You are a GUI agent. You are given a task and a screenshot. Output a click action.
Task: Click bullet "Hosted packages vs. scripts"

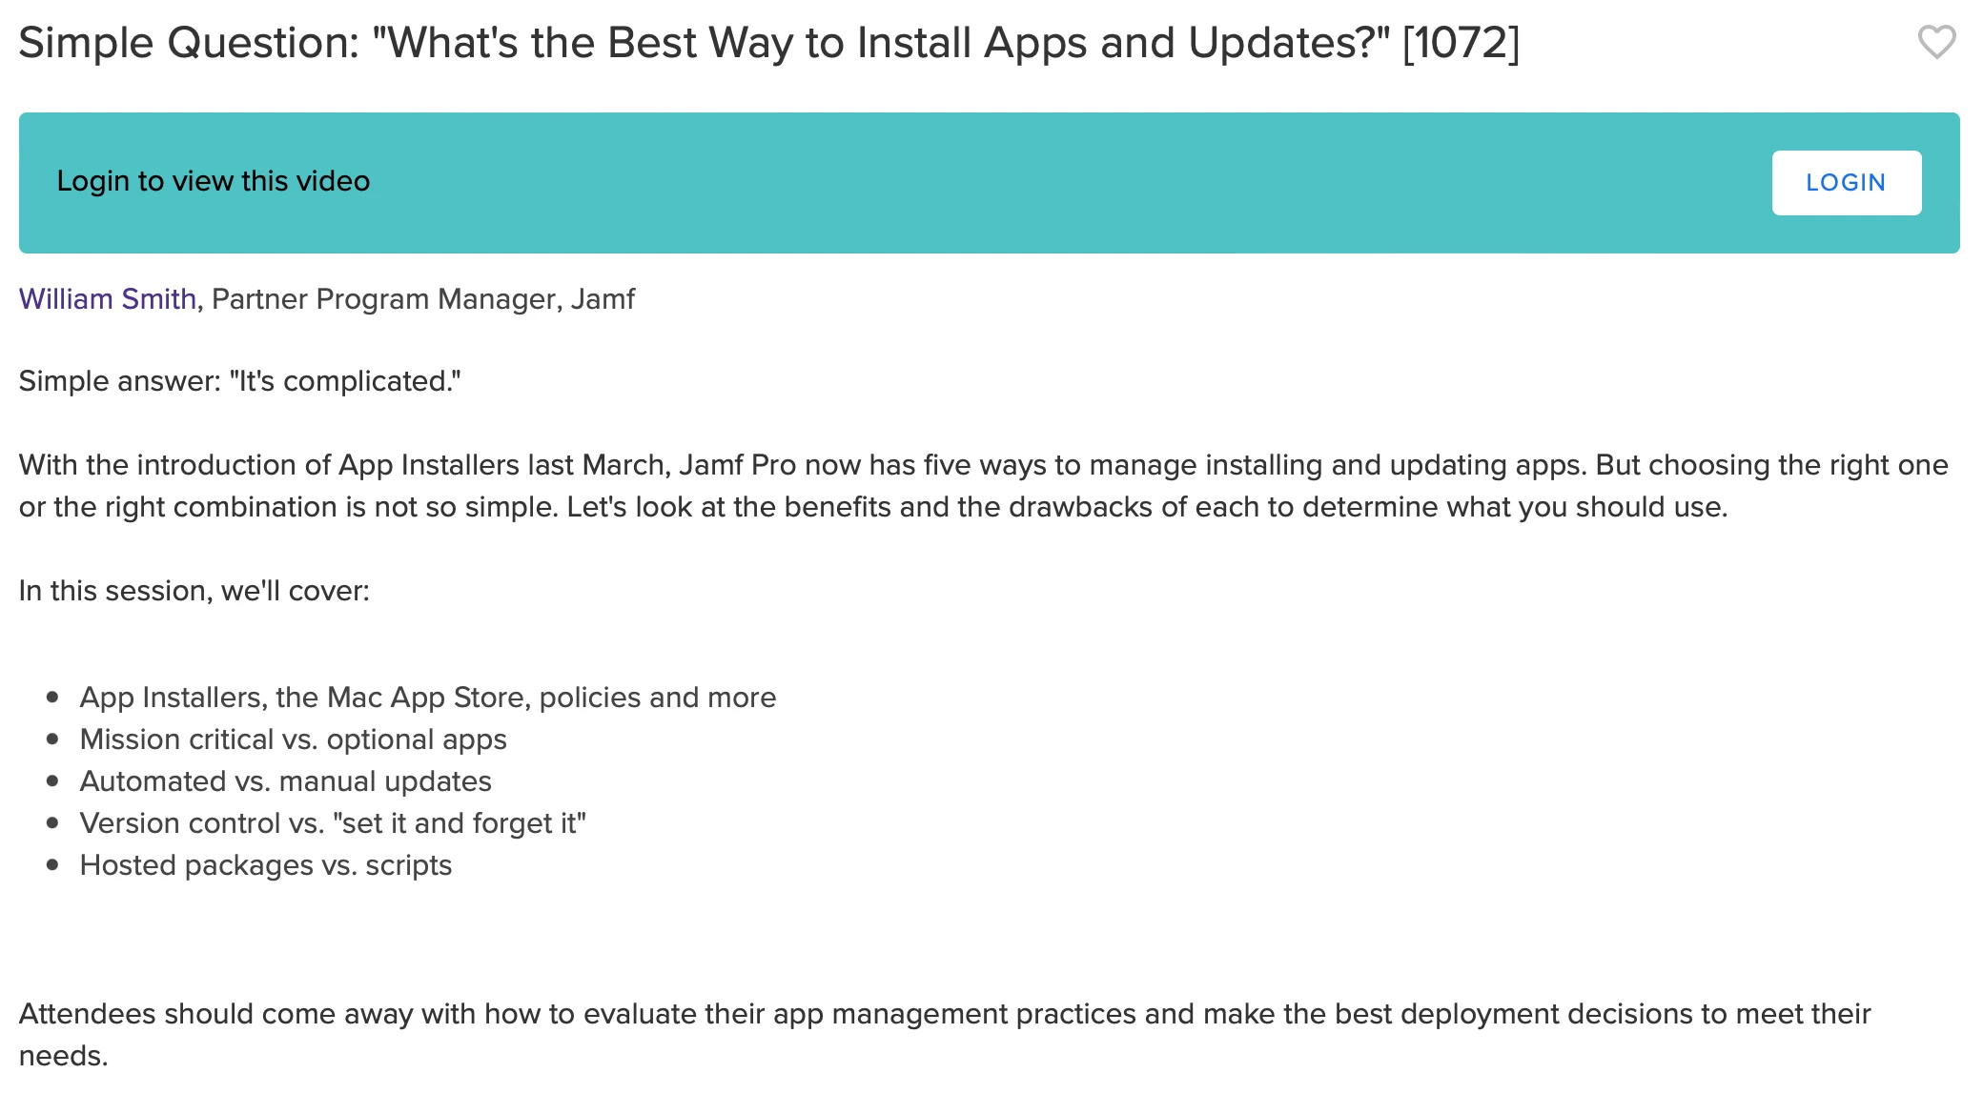click(266, 865)
